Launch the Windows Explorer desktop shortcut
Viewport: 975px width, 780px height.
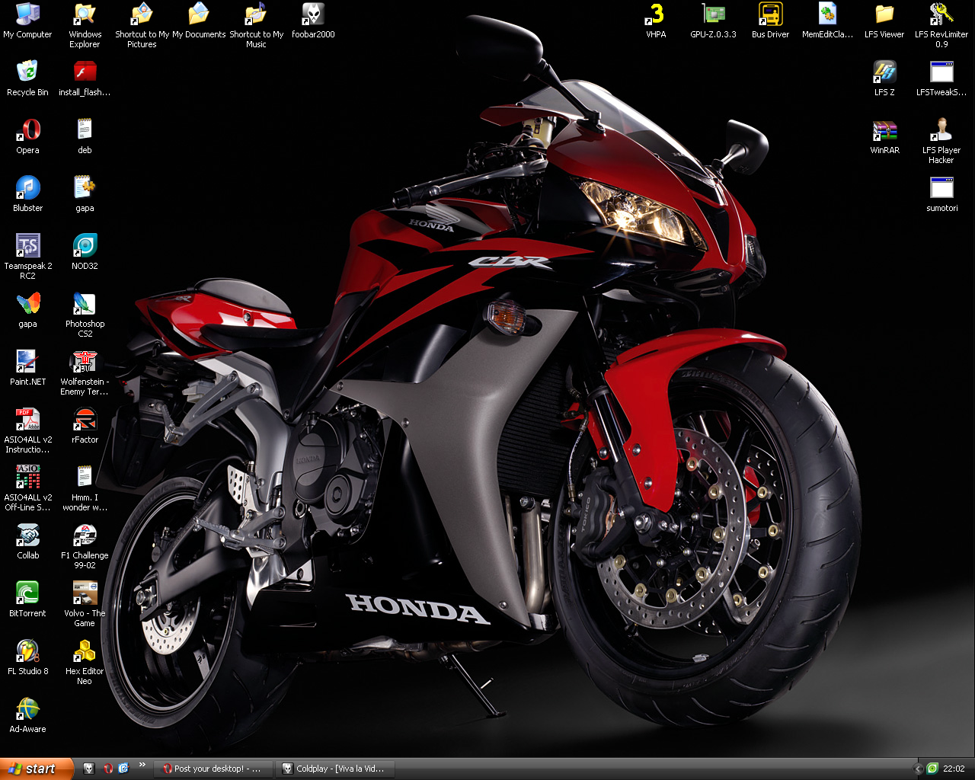pos(85,26)
